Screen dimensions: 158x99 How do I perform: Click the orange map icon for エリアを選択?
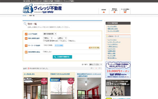(26, 34)
